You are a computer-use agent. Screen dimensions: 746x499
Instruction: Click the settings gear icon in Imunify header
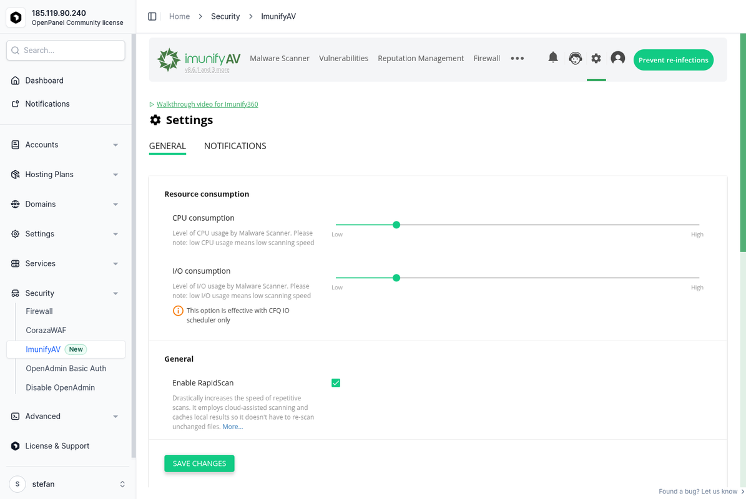tap(596, 59)
